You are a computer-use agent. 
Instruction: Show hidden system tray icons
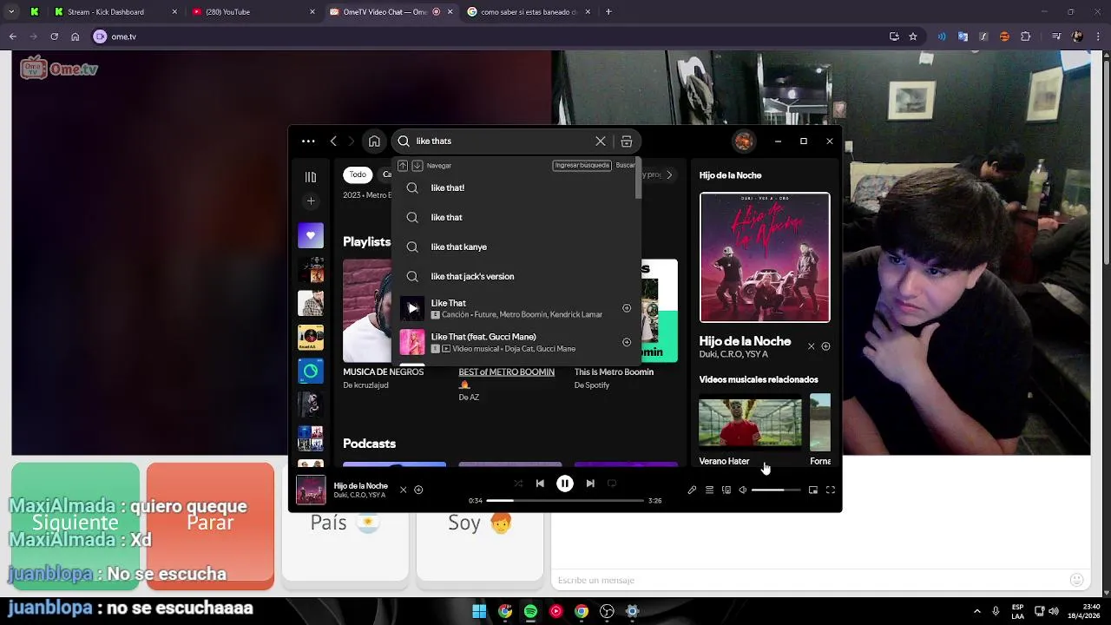976,611
